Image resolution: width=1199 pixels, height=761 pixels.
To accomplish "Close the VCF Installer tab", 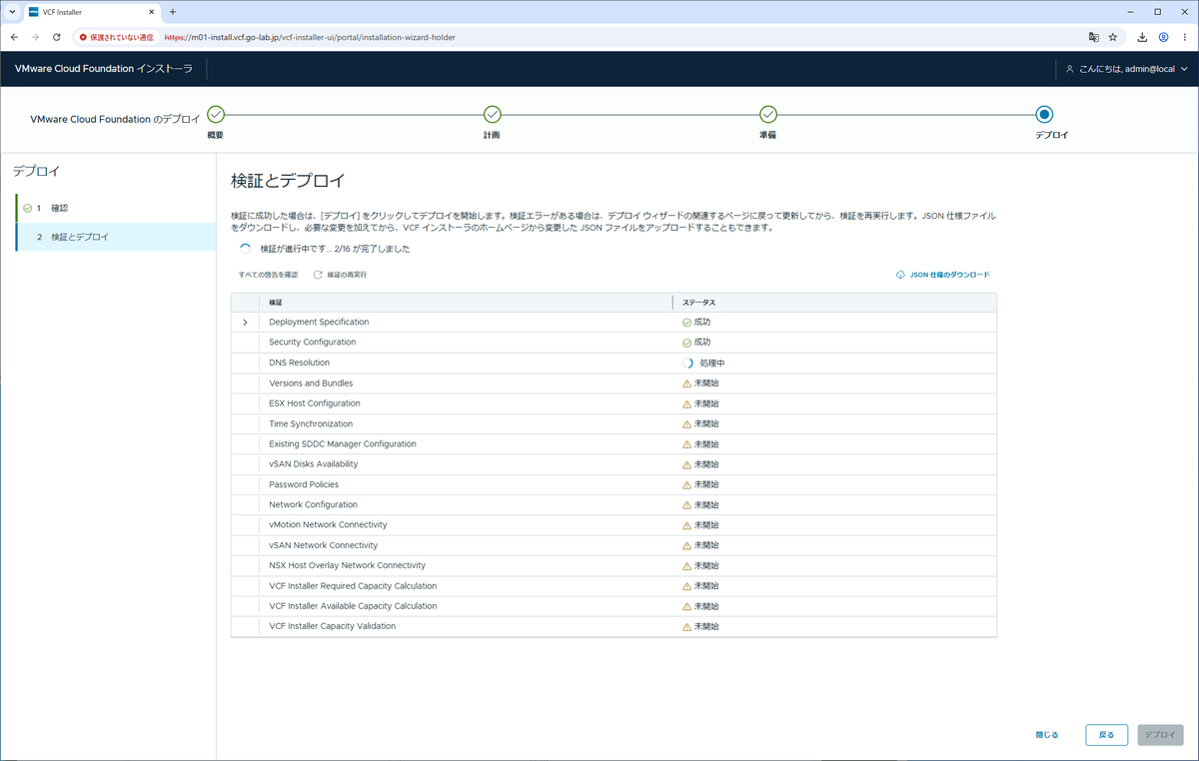I will point(152,12).
